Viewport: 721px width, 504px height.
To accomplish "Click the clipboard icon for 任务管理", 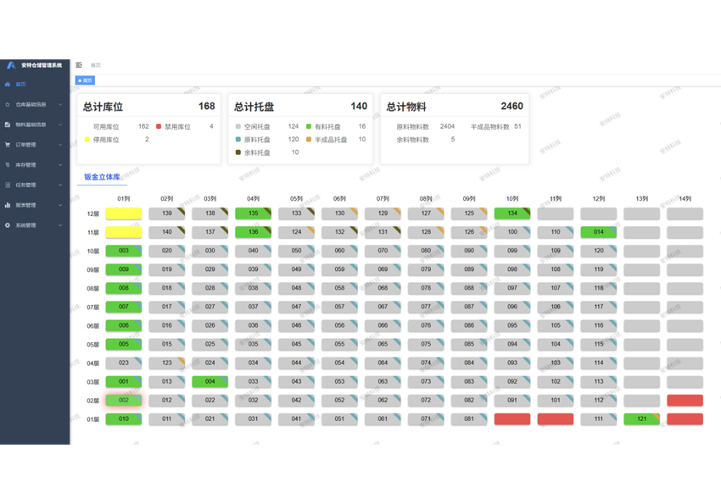I will click(x=8, y=185).
